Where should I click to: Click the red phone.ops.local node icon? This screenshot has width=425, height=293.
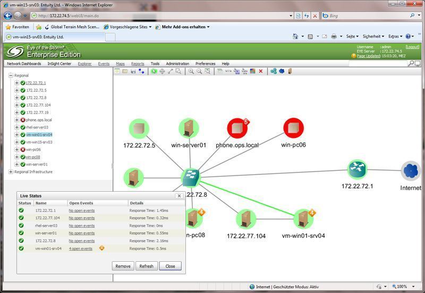click(237, 128)
